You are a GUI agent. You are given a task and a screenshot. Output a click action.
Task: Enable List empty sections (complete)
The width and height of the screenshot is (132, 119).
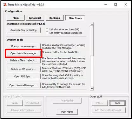click(47, 33)
